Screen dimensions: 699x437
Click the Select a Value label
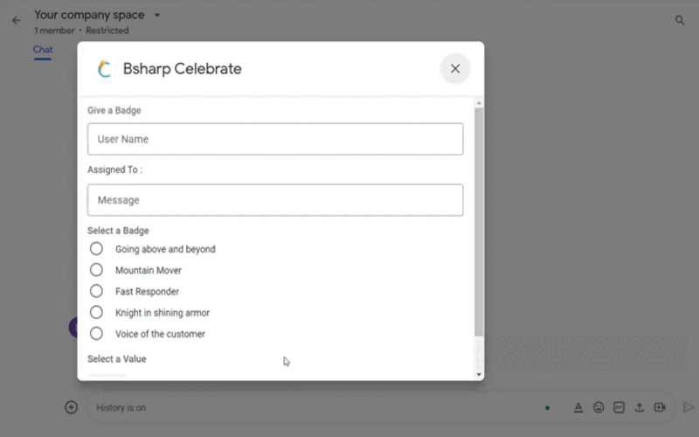click(x=117, y=359)
